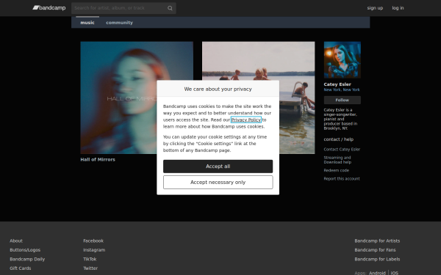Open the log in link
Screen dimensions: 441x275
pos(398,8)
